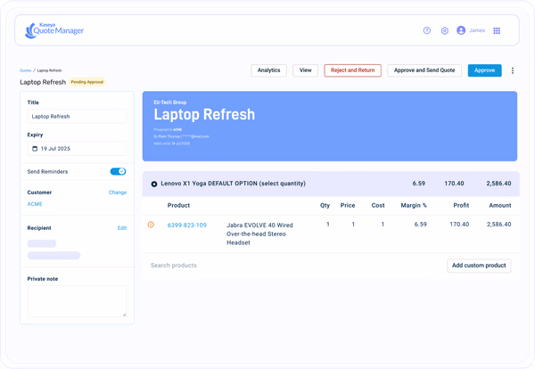This screenshot has height=369, width=535.
Task: Click the blue Approve button
Action: (x=485, y=70)
